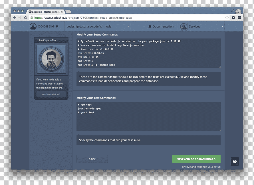The image size is (254, 185).
Task: Click inside the Setup Commands textarea
Action: point(149,53)
